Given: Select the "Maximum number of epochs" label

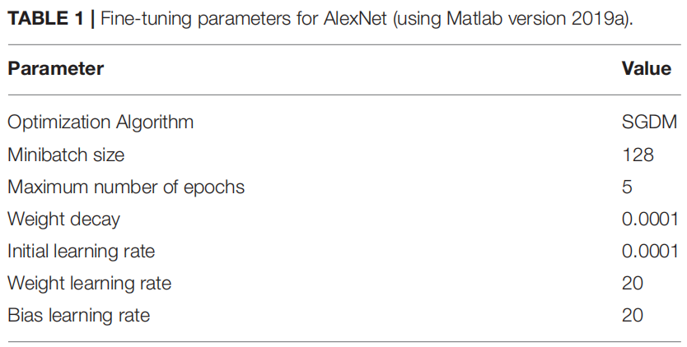Looking at the screenshot, I should (126, 187).
